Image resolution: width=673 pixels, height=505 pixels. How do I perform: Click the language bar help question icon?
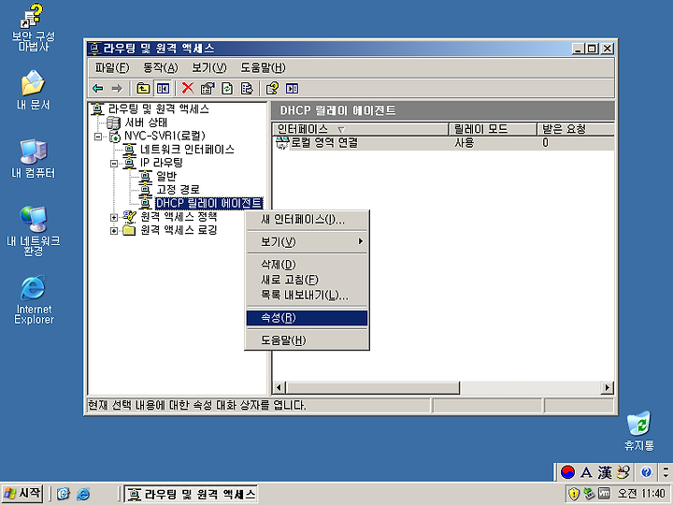646,473
